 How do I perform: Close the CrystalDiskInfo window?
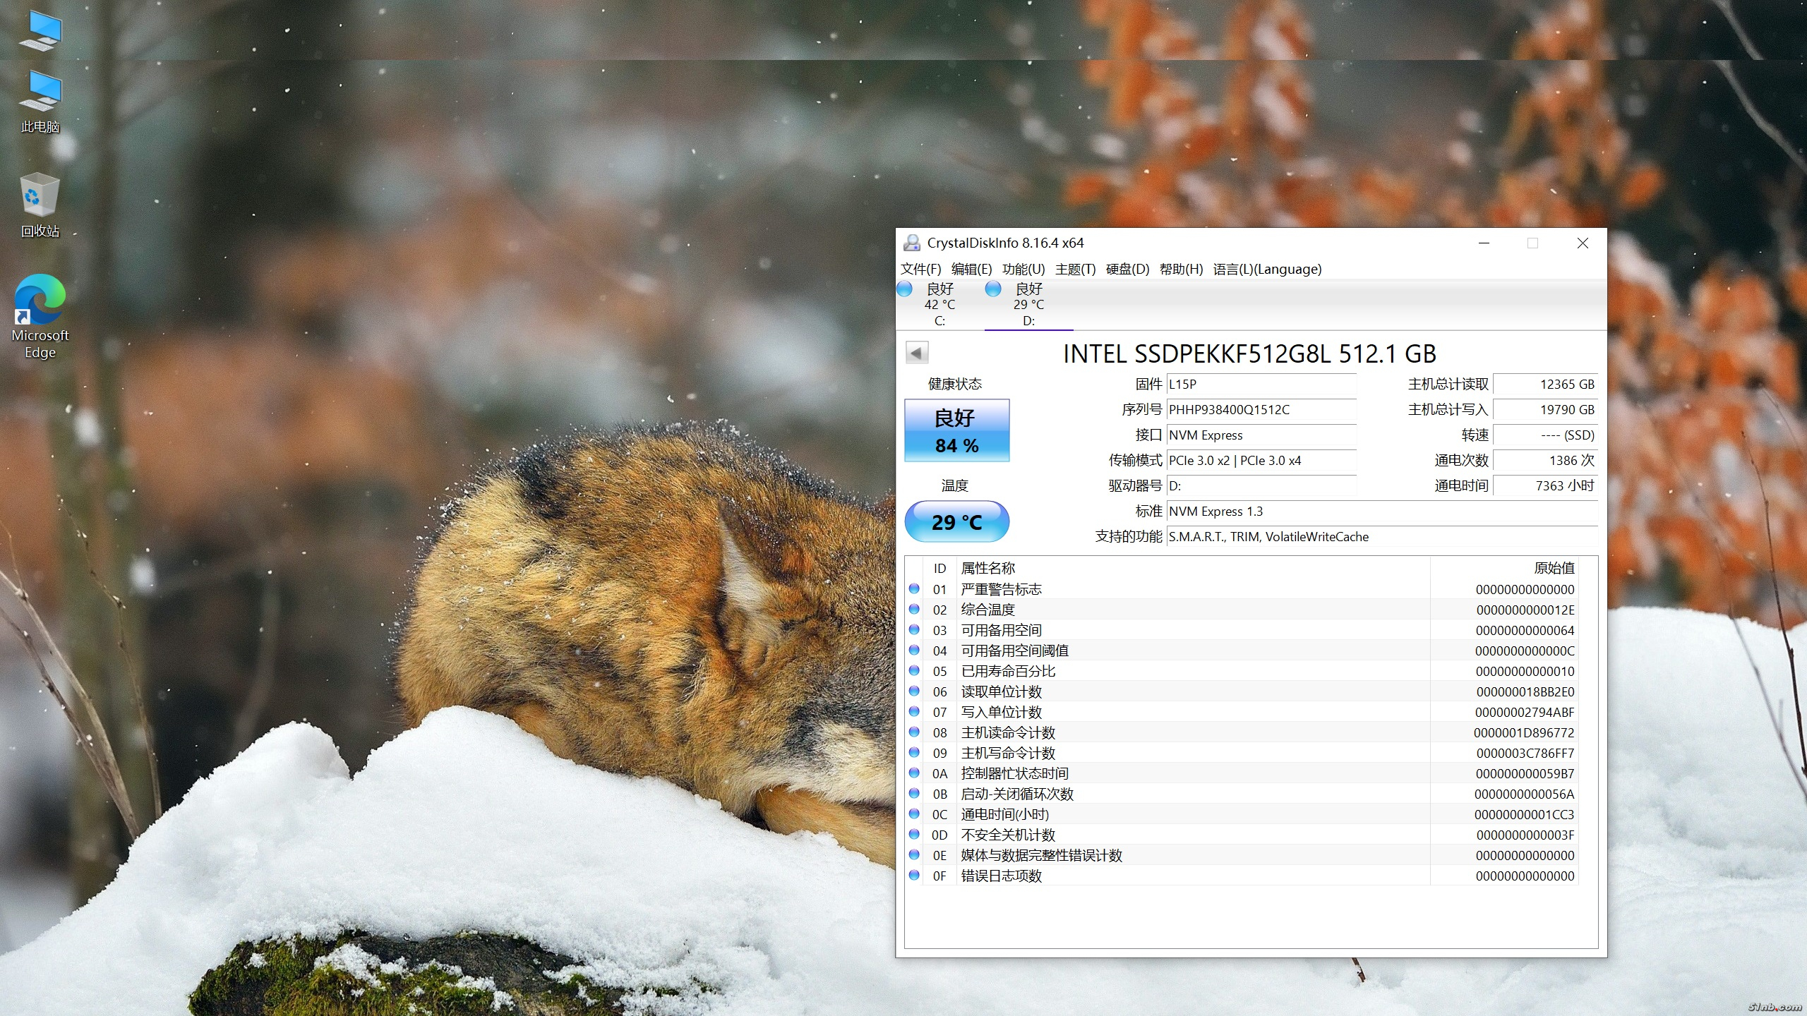click(1583, 243)
